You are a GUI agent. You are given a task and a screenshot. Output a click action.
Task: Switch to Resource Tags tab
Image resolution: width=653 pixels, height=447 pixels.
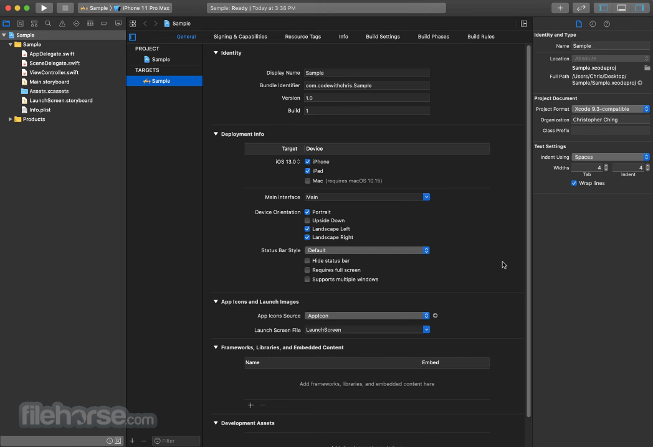[303, 37]
